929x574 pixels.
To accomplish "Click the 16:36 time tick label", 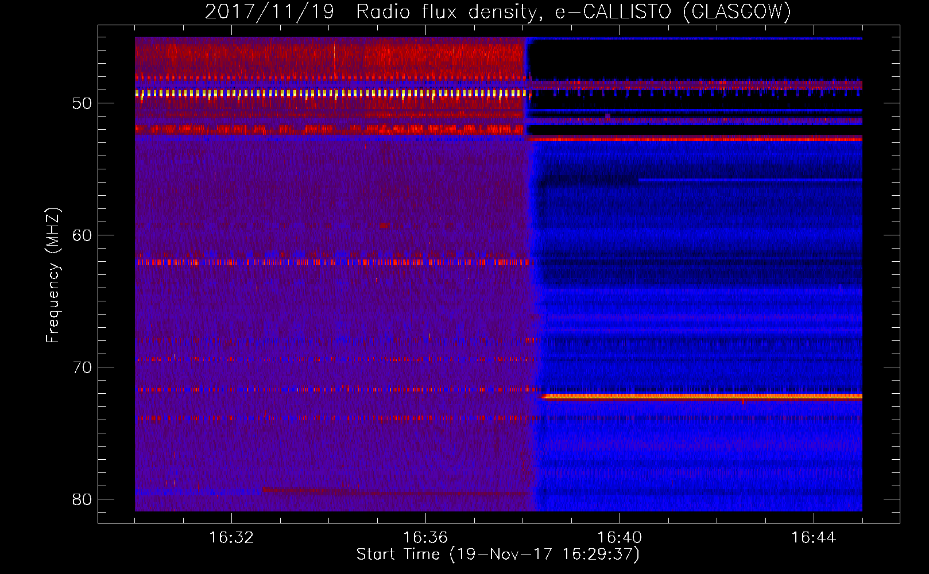I will (425, 538).
